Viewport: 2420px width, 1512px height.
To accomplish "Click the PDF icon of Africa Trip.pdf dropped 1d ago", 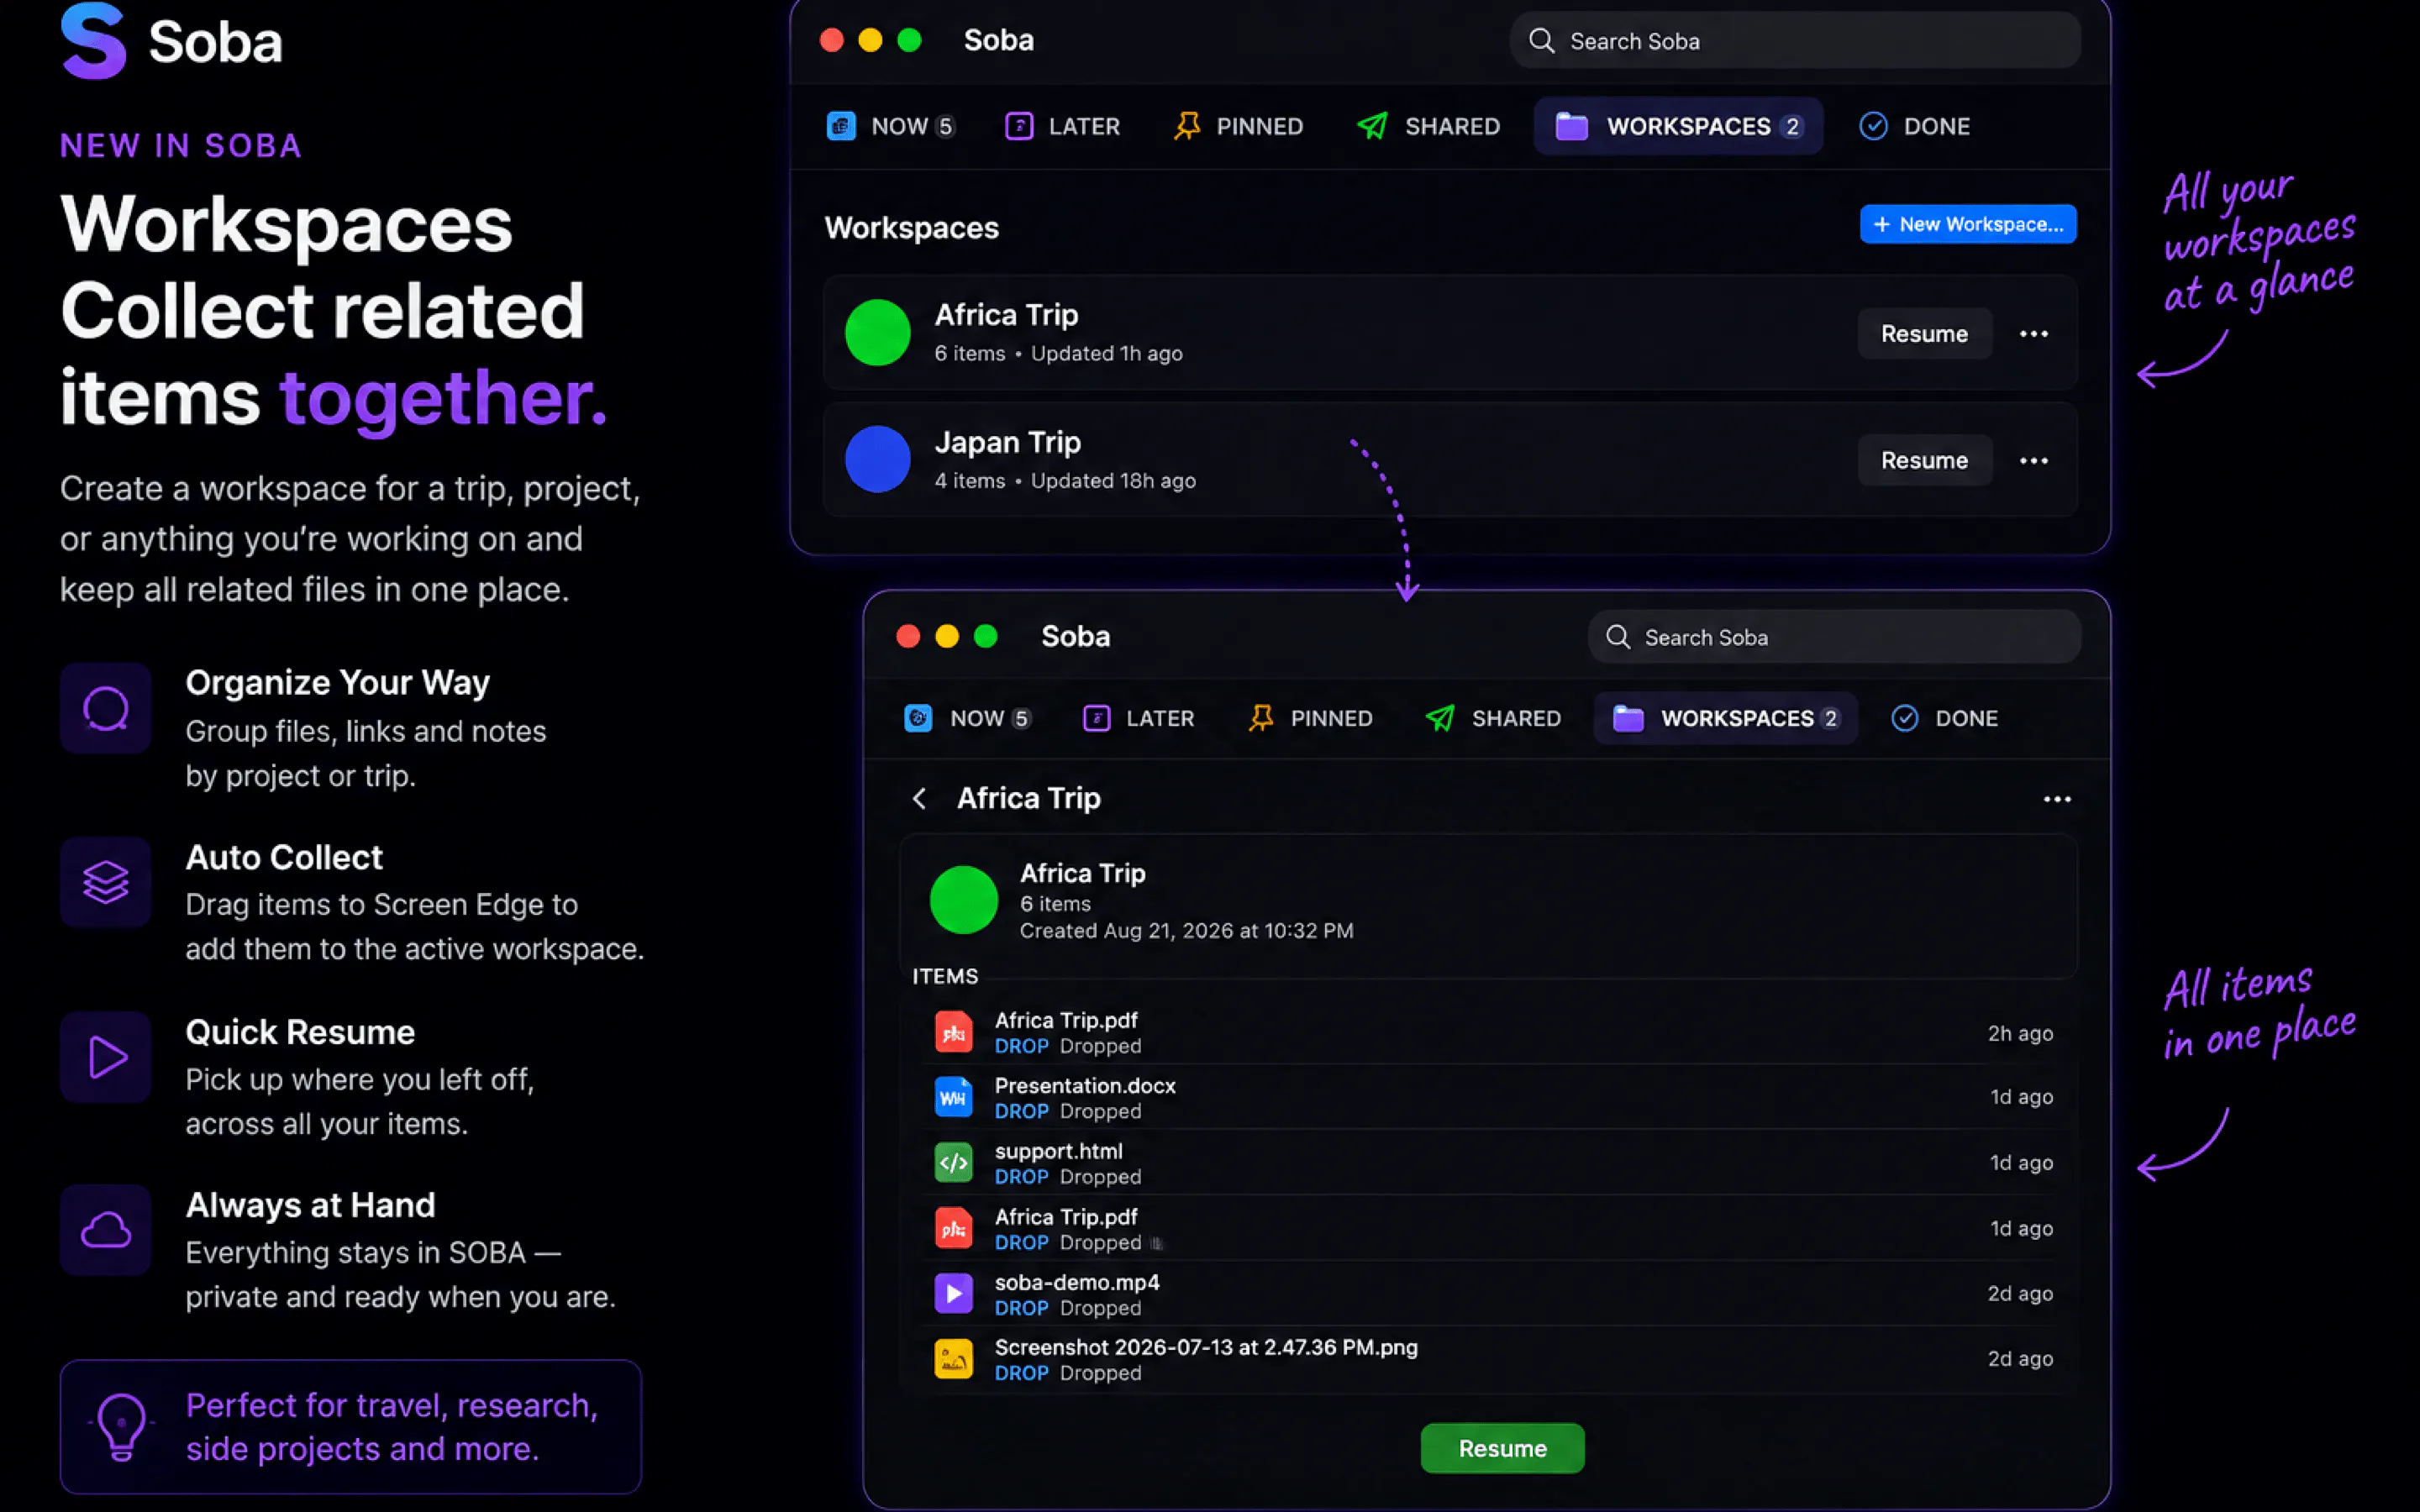I will click(953, 1228).
